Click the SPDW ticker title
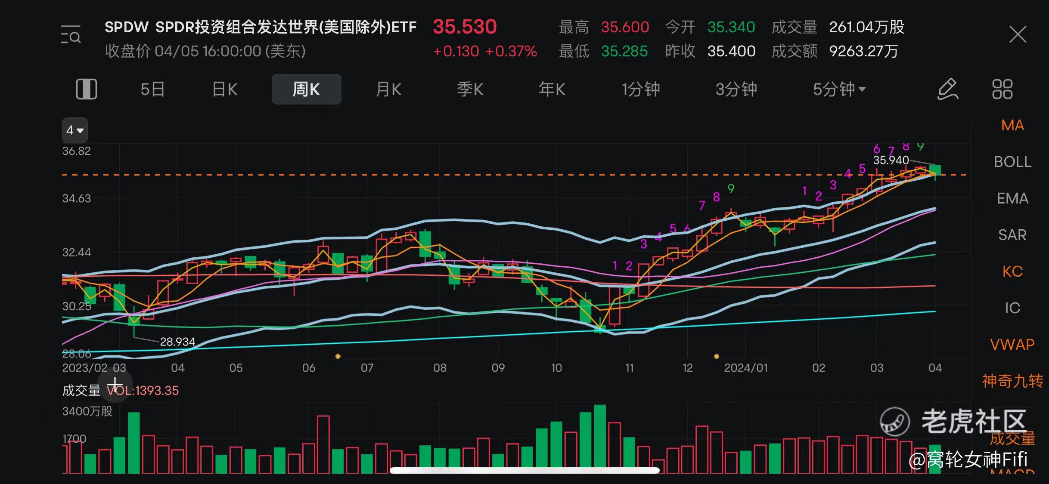The image size is (1049, 484). pos(261,27)
